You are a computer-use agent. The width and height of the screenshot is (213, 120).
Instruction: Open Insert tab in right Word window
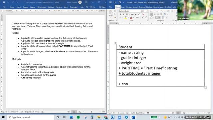coord(123,7)
